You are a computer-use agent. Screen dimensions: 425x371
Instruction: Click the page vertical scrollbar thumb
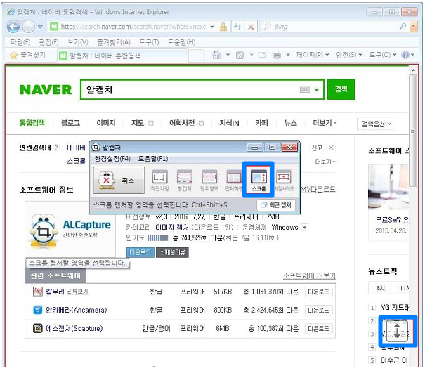(x=413, y=131)
